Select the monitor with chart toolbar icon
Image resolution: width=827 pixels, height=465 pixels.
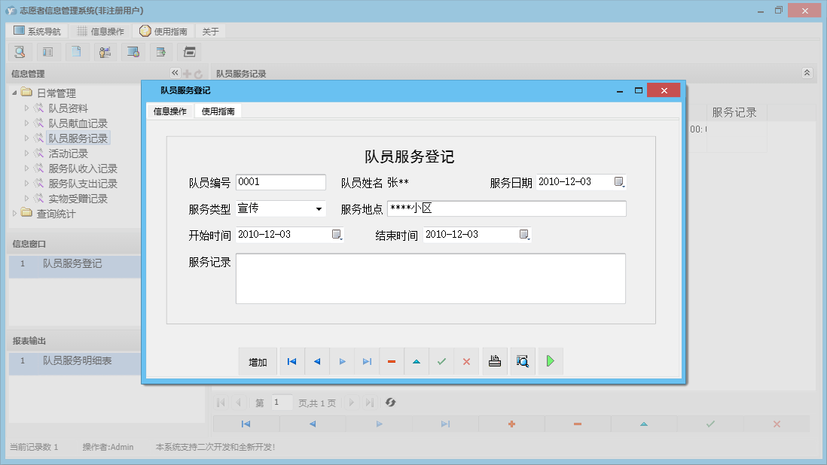point(133,52)
